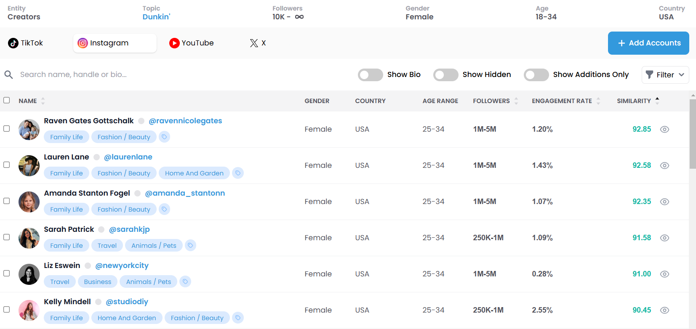Toggle Show Additions Only
Image resolution: width=696 pixels, height=329 pixels.
pos(536,74)
